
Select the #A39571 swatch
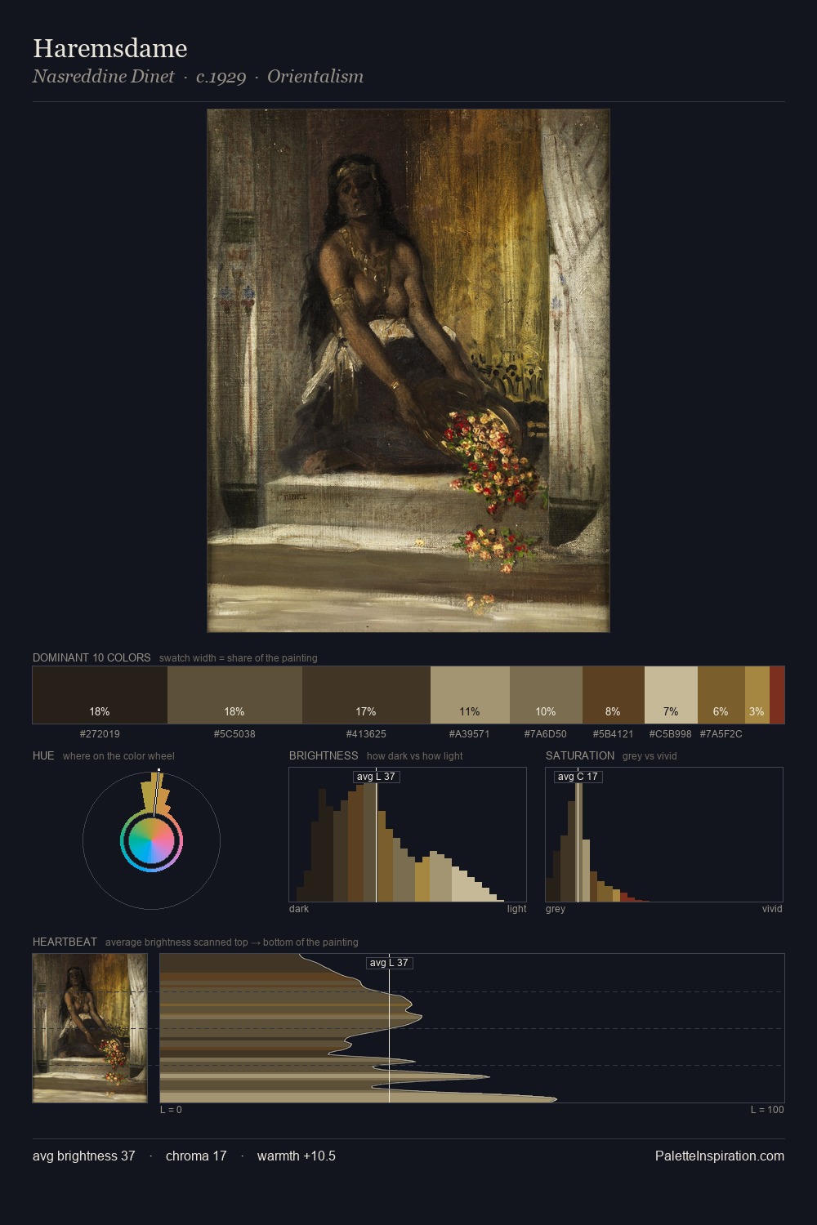tap(470, 695)
